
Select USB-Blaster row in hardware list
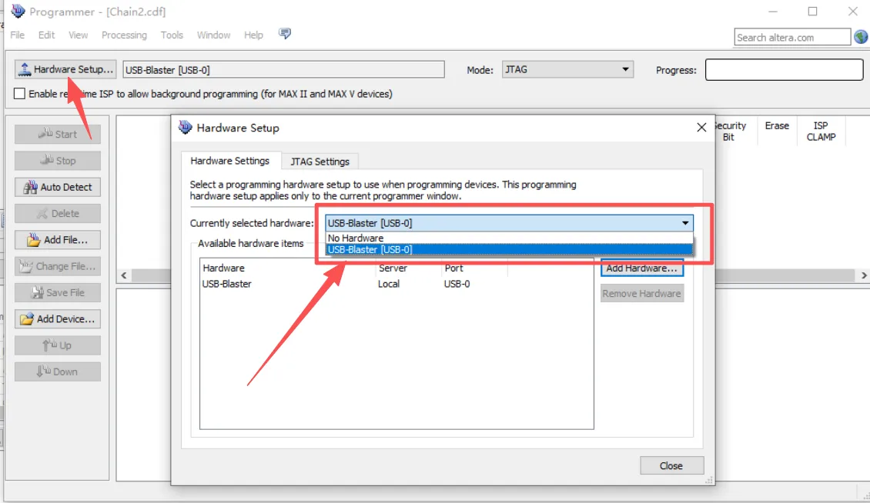tap(397, 284)
